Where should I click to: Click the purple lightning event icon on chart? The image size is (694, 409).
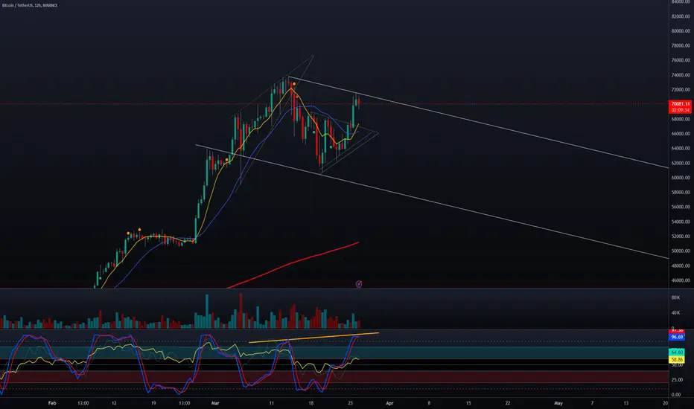pos(358,284)
